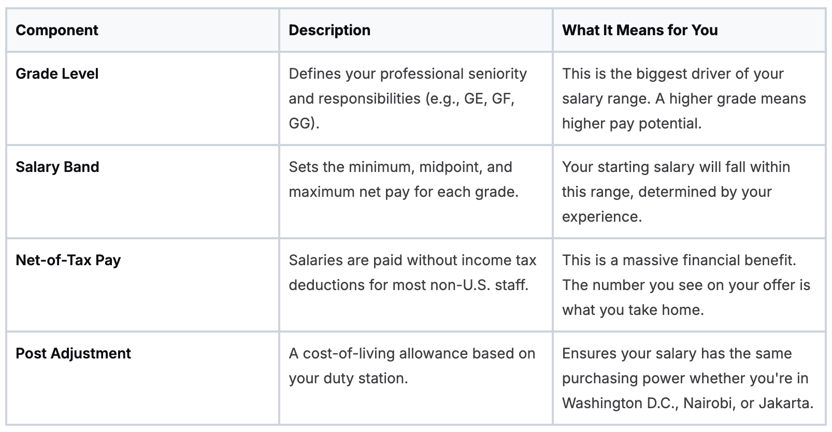
Task: Select the Post Adjustment row label
Action: 74,353
